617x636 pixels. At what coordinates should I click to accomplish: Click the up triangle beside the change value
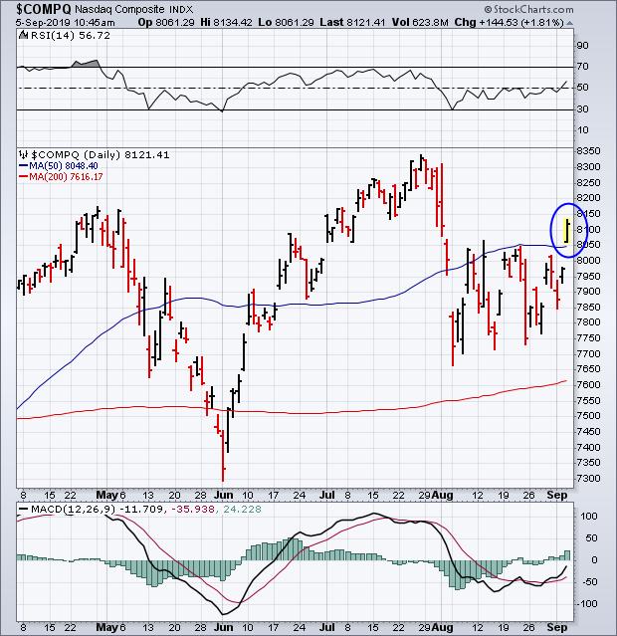point(569,23)
